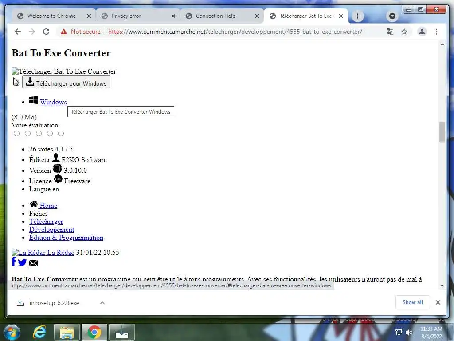This screenshot has width=454, height=341.
Task: Click the F2KO Software editor text
Action: pos(84,160)
